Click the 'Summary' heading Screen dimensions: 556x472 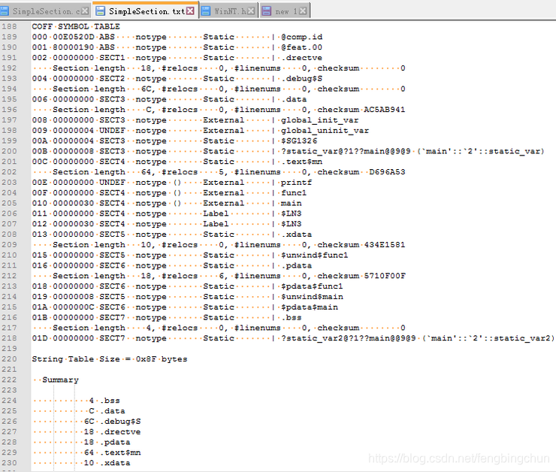pyautogui.click(x=61, y=380)
